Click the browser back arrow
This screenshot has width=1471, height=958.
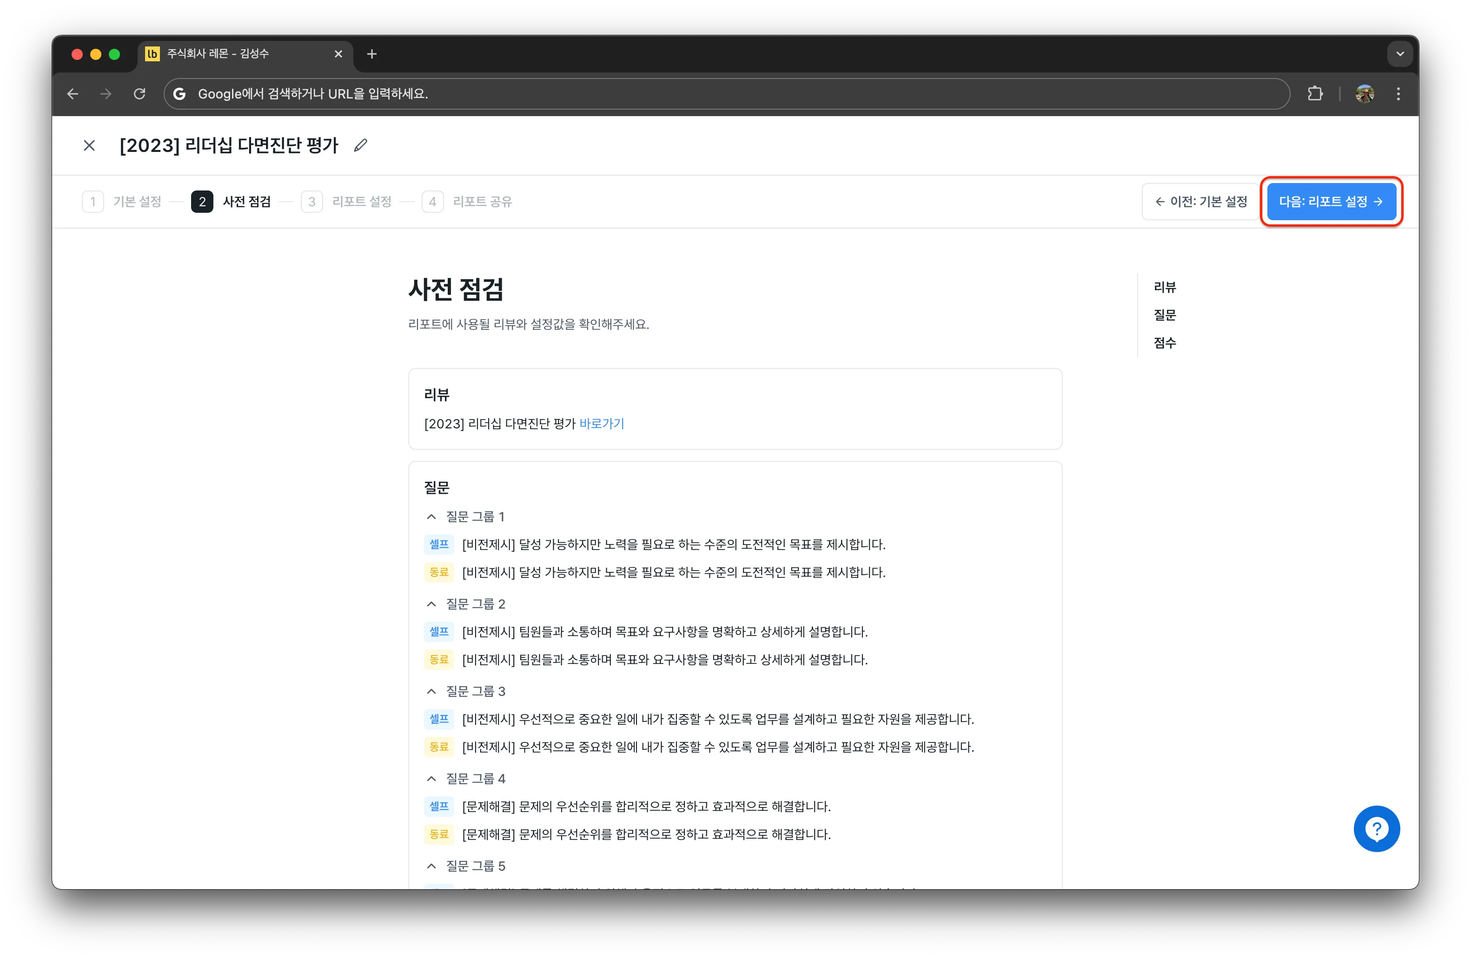pos(73,94)
